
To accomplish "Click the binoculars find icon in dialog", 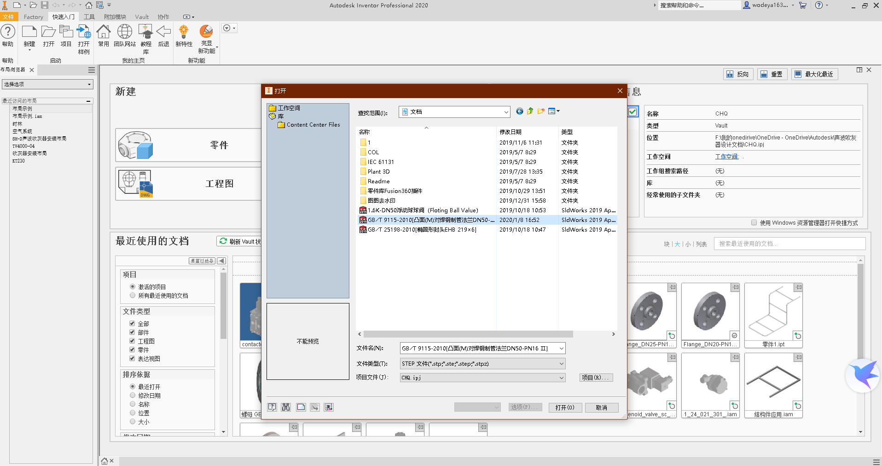I will pos(286,407).
